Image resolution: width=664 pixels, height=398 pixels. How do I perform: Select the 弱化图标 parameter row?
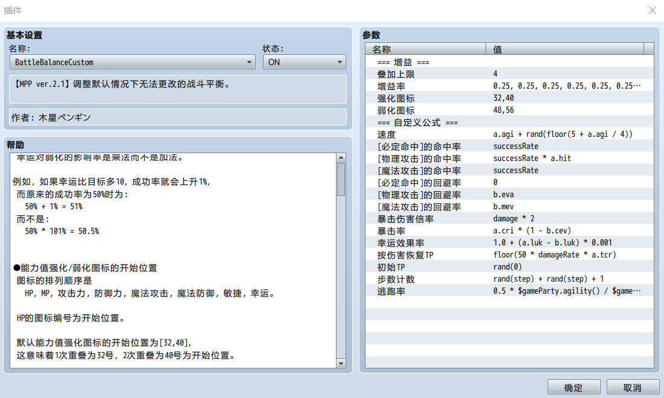tap(510, 110)
